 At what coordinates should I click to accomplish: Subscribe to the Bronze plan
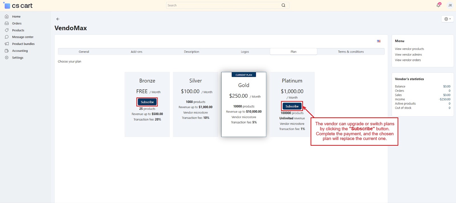tap(147, 102)
